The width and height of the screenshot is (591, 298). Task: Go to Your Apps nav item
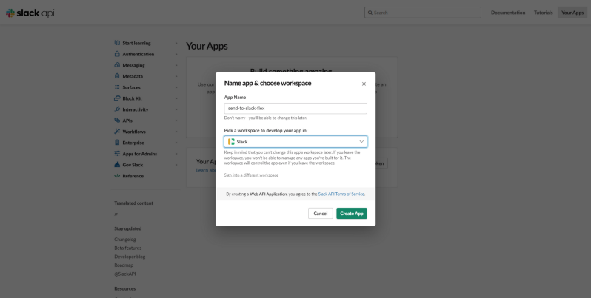(x=572, y=13)
